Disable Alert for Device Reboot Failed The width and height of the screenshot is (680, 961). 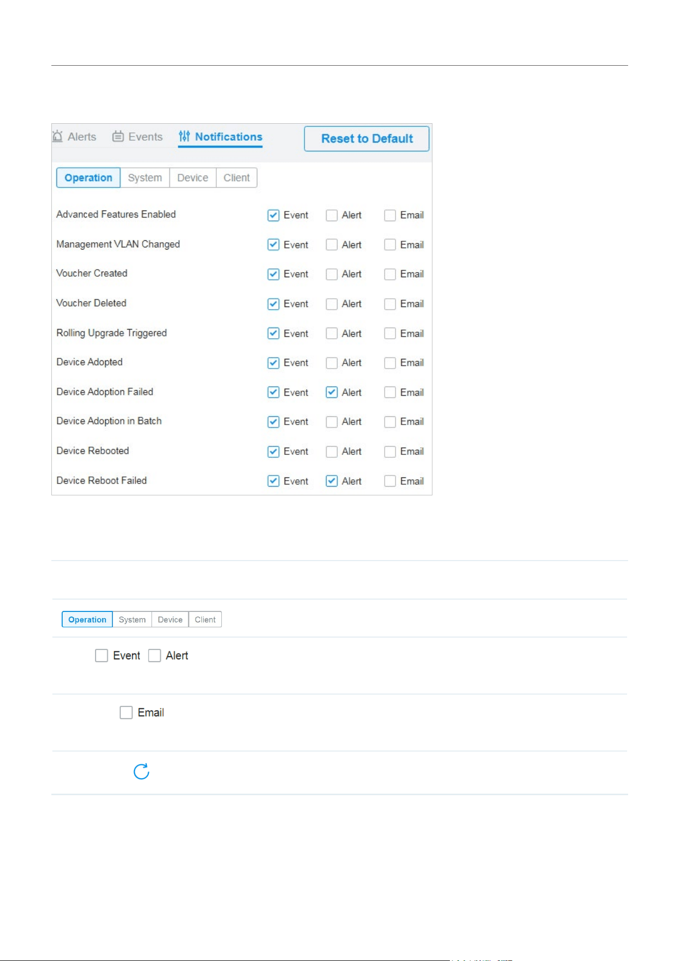pyautogui.click(x=332, y=481)
